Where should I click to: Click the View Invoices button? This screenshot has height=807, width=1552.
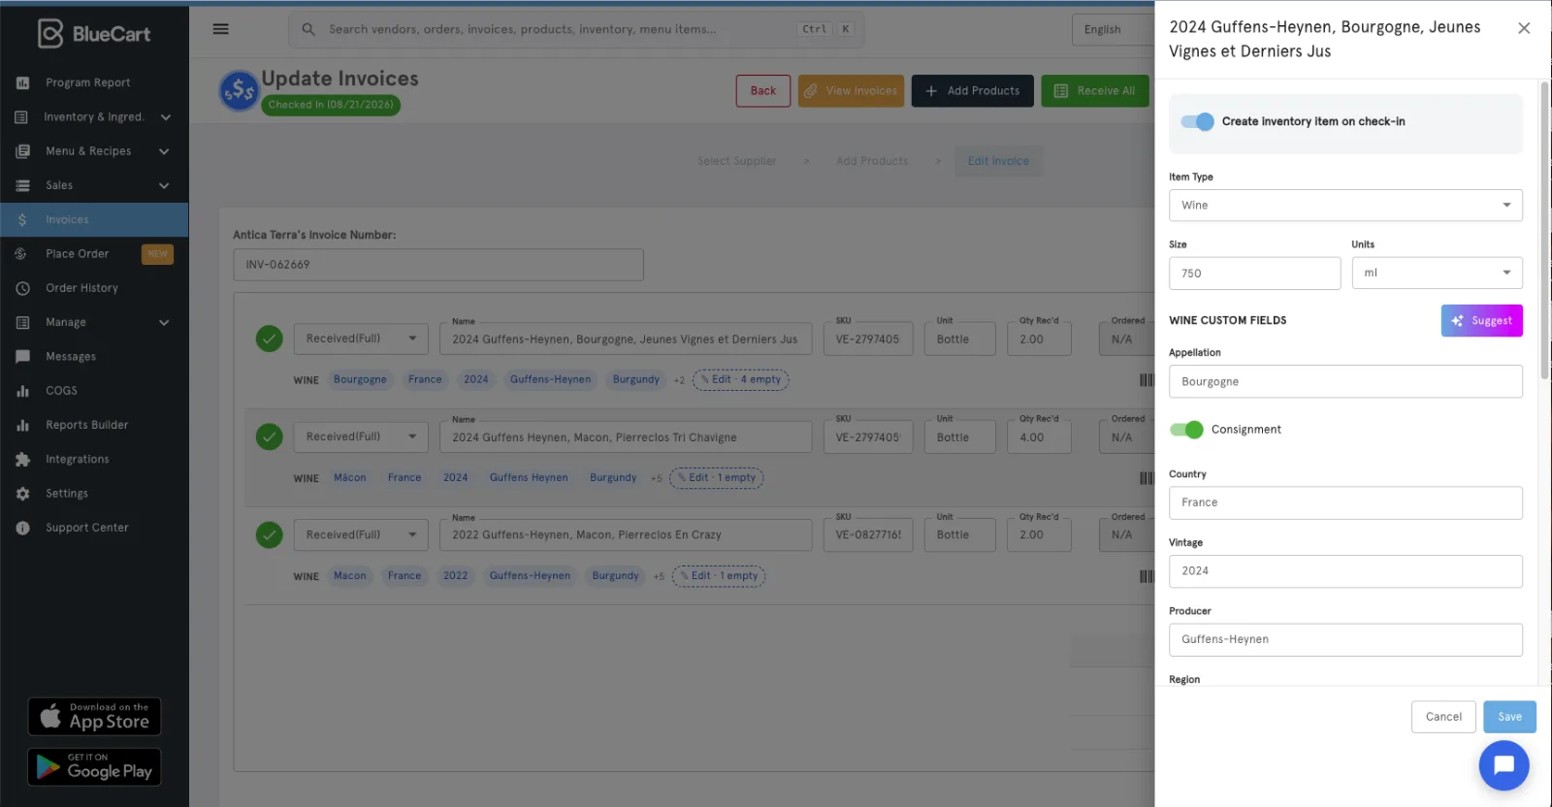click(x=851, y=91)
